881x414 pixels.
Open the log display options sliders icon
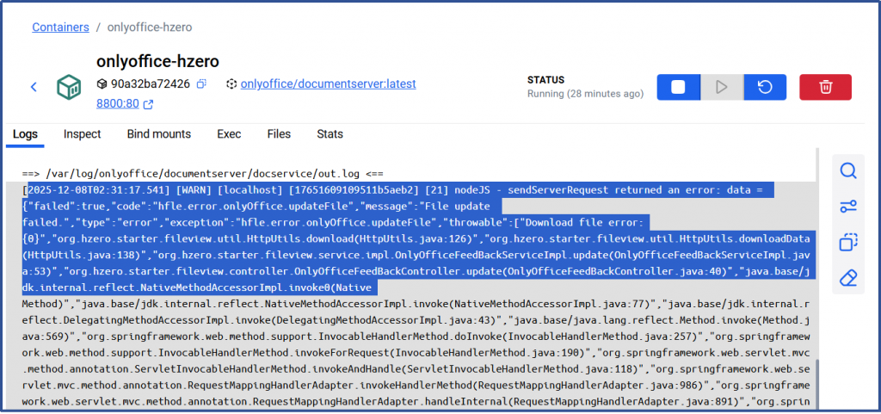[x=848, y=207]
